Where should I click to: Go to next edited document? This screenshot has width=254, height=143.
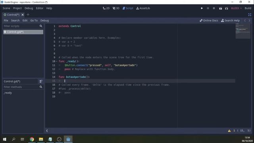point(249,20)
